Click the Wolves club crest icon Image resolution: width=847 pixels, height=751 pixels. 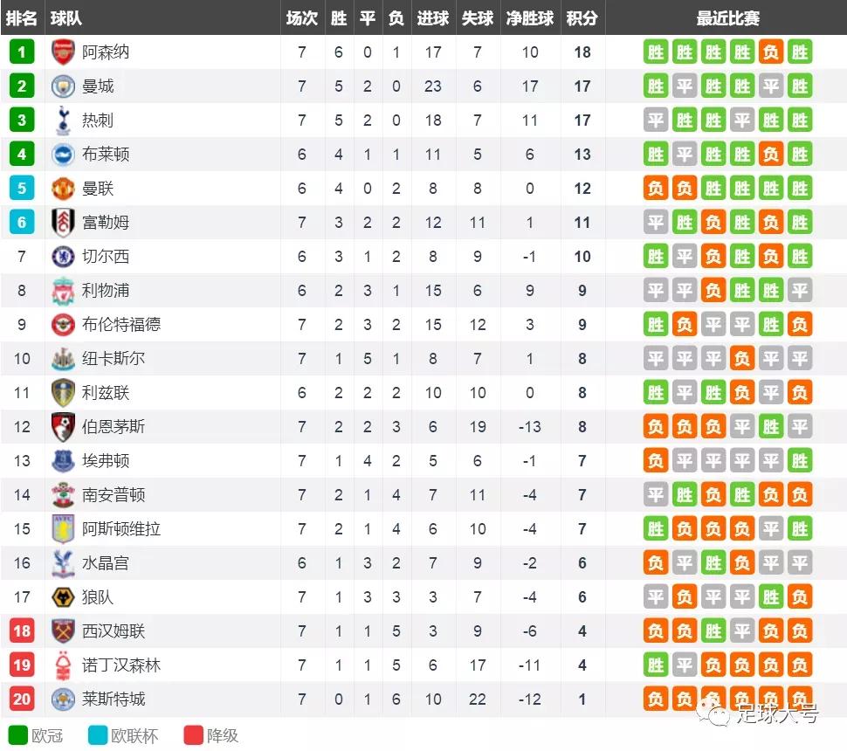(64, 597)
